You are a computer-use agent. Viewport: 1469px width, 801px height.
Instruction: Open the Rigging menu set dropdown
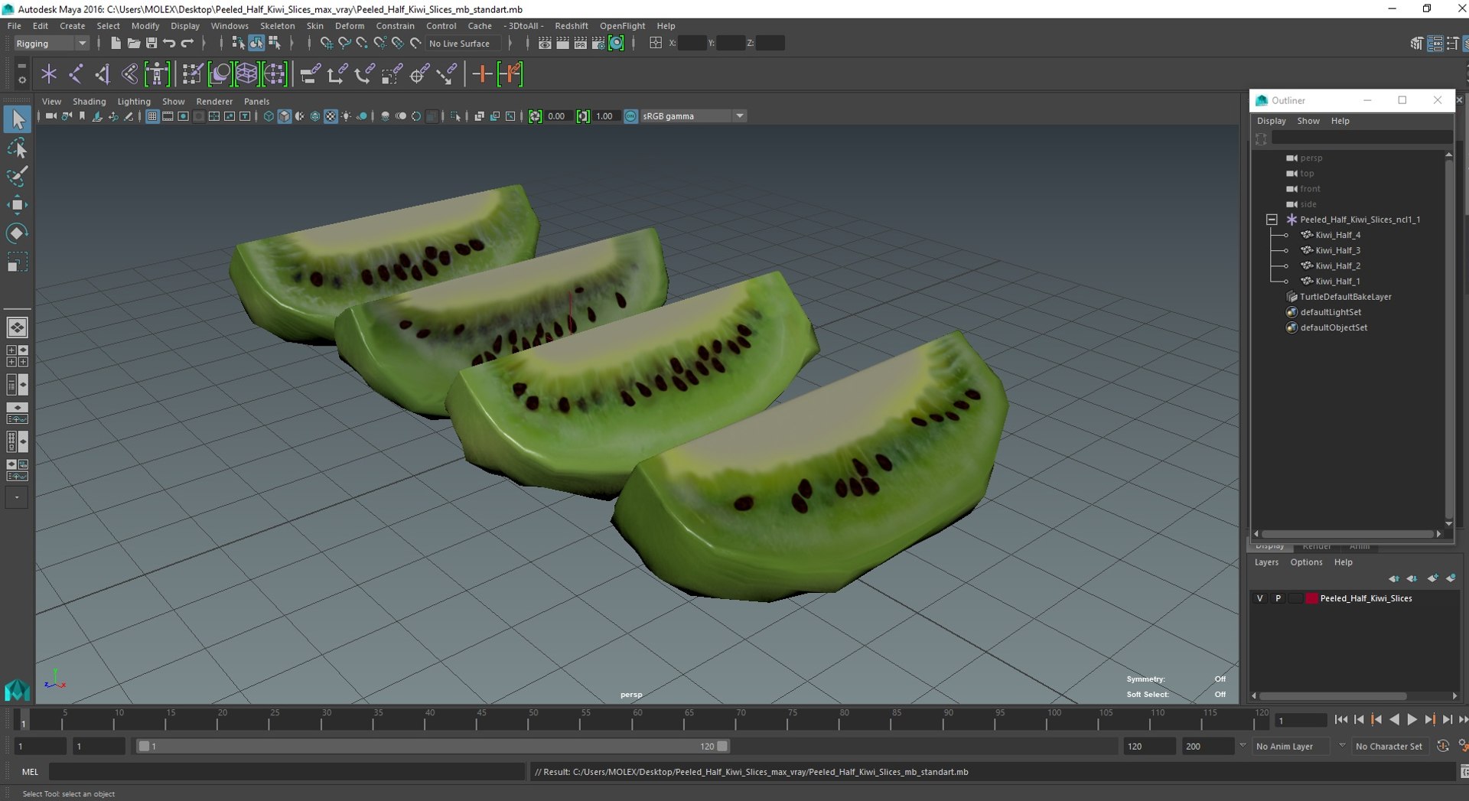51,44
